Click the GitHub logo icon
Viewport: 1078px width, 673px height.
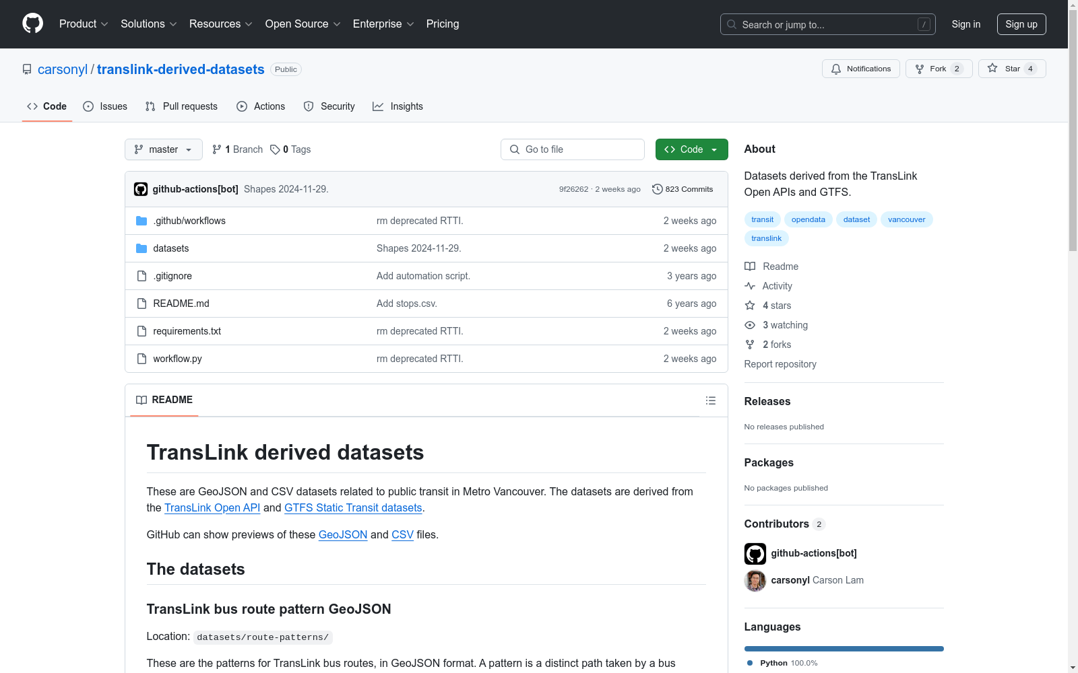(32, 24)
